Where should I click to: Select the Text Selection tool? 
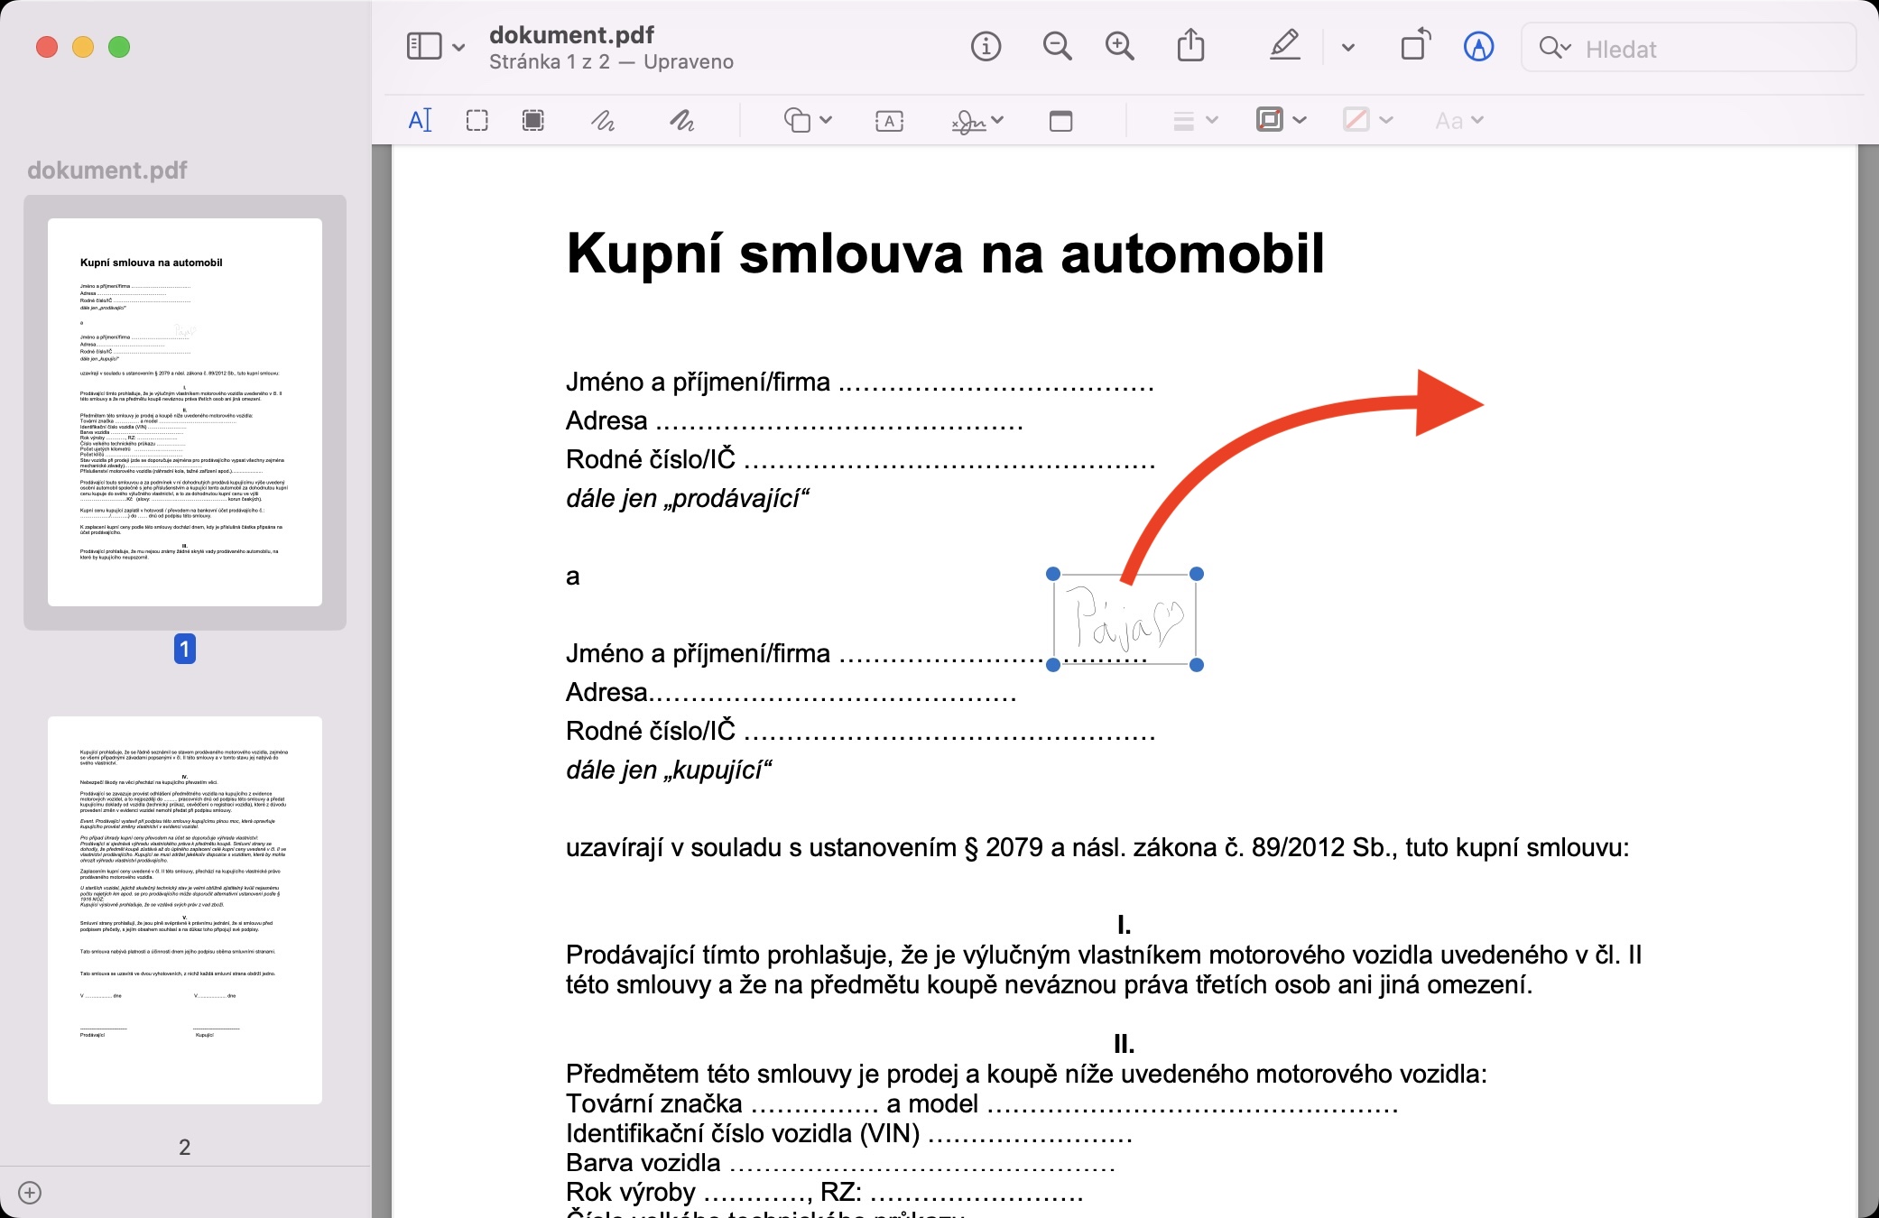coord(421,120)
